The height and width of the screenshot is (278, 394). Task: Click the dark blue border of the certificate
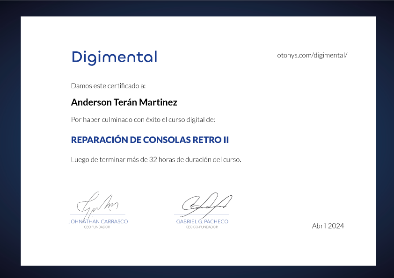10,140
